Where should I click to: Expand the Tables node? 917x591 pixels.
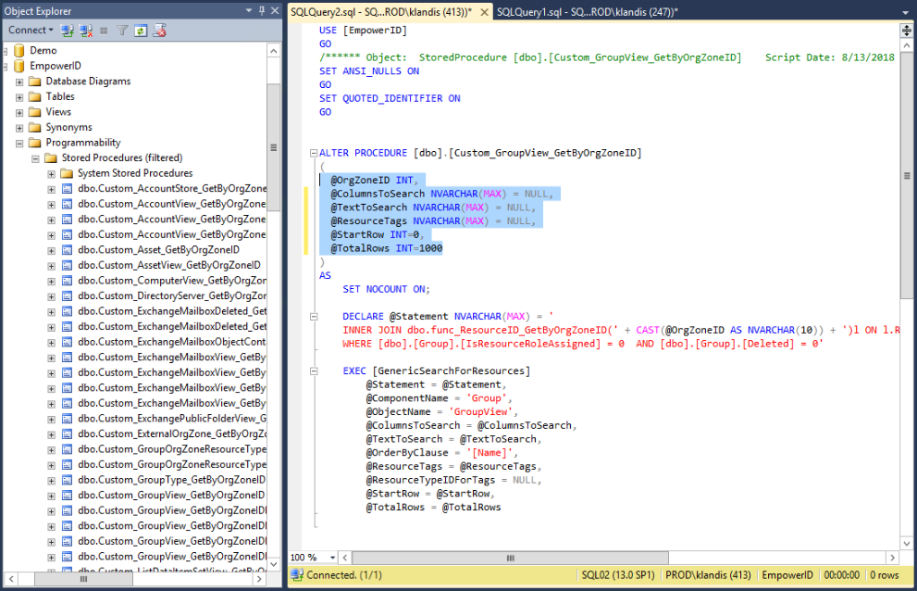pos(19,96)
